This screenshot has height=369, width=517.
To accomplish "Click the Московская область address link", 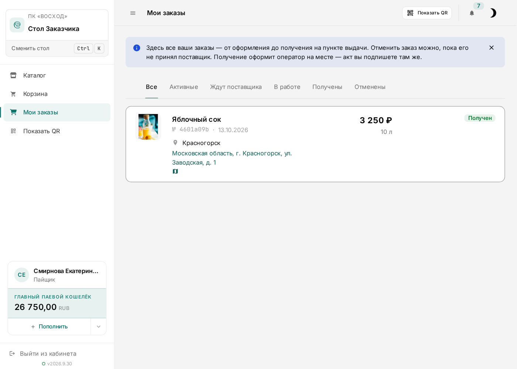I will [x=232, y=158].
